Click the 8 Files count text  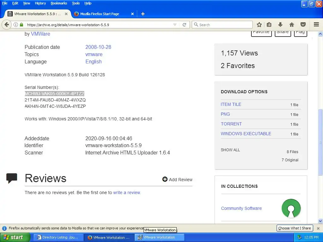coord(292,152)
